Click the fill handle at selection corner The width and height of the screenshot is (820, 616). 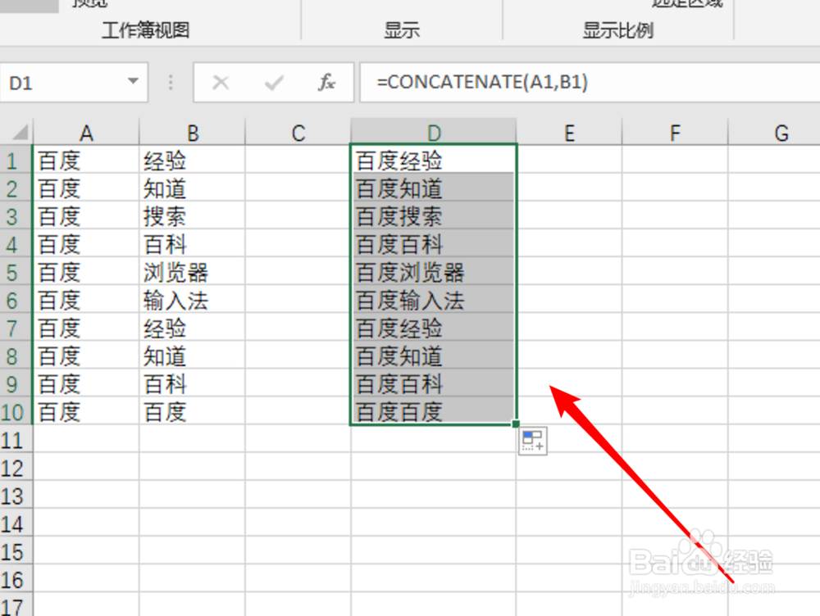[516, 423]
